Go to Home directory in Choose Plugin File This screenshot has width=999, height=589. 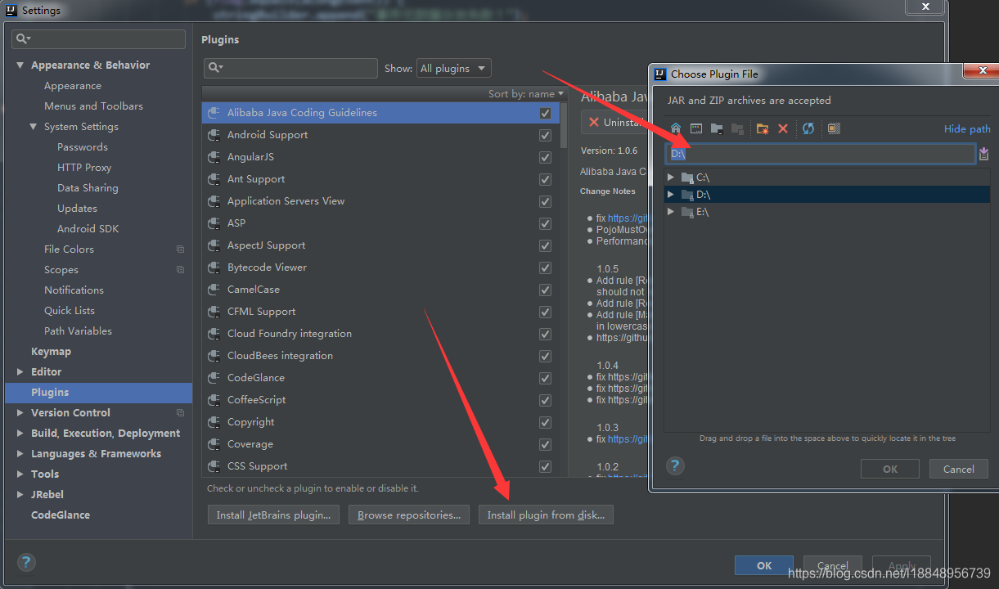(676, 128)
